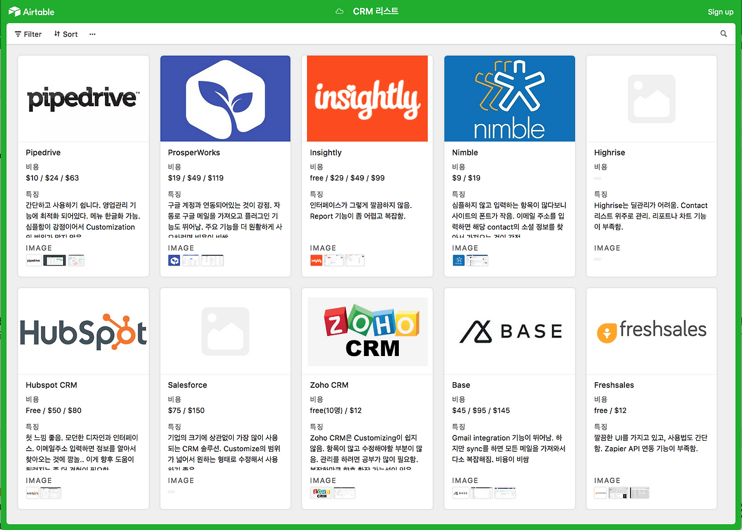Click the price $45 / $95 / $145

pyautogui.click(x=481, y=411)
